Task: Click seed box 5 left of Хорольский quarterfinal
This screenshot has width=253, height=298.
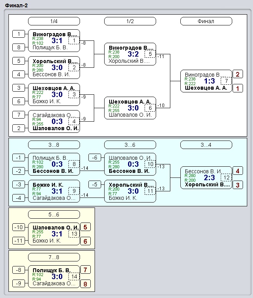Action: [18, 61]
